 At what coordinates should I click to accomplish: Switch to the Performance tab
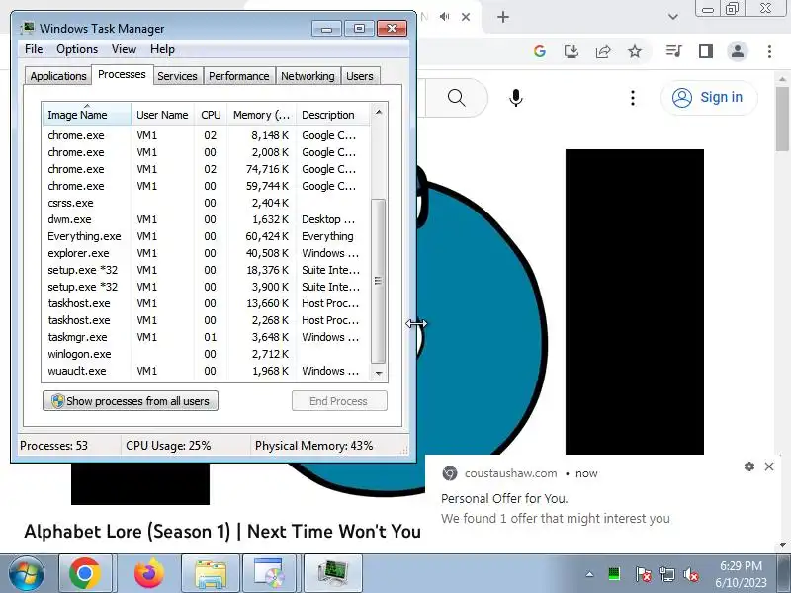point(238,76)
